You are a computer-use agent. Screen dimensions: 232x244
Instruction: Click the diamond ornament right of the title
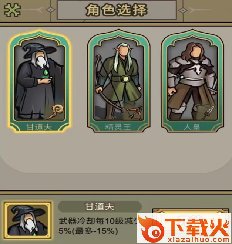[183, 10]
